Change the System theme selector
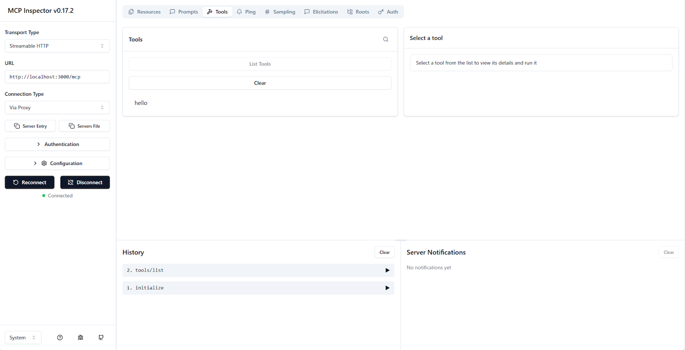Image resolution: width=685 pixels, height=350 pixels. coord(23,338)
